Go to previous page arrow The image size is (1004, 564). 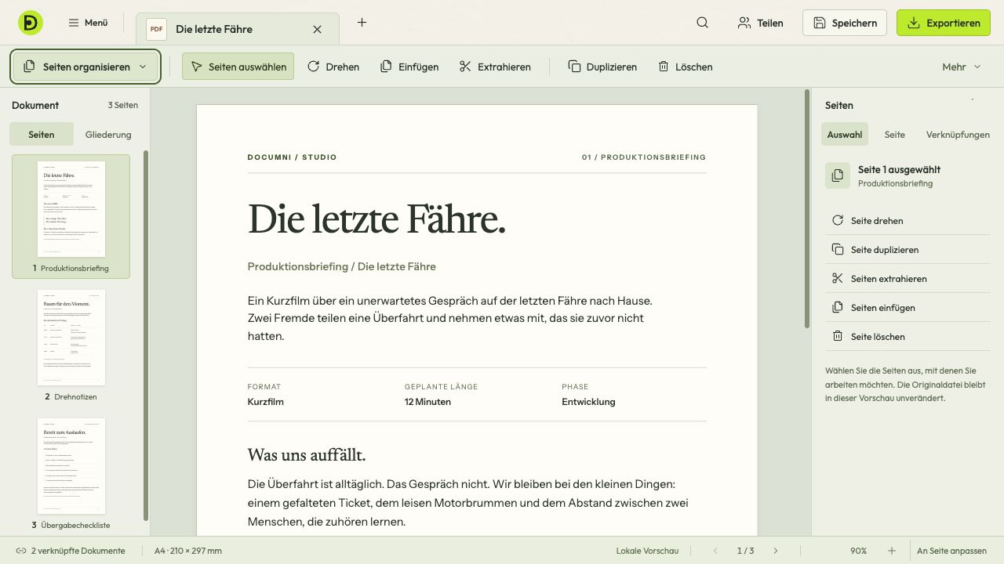(715, 551)
